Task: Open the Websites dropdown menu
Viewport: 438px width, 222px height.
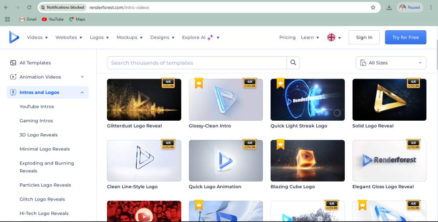Action: [69, 37]
